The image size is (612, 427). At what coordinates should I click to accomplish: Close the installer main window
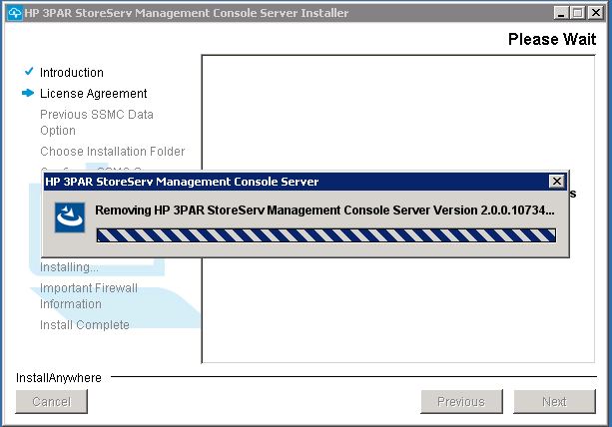point(596,13)
